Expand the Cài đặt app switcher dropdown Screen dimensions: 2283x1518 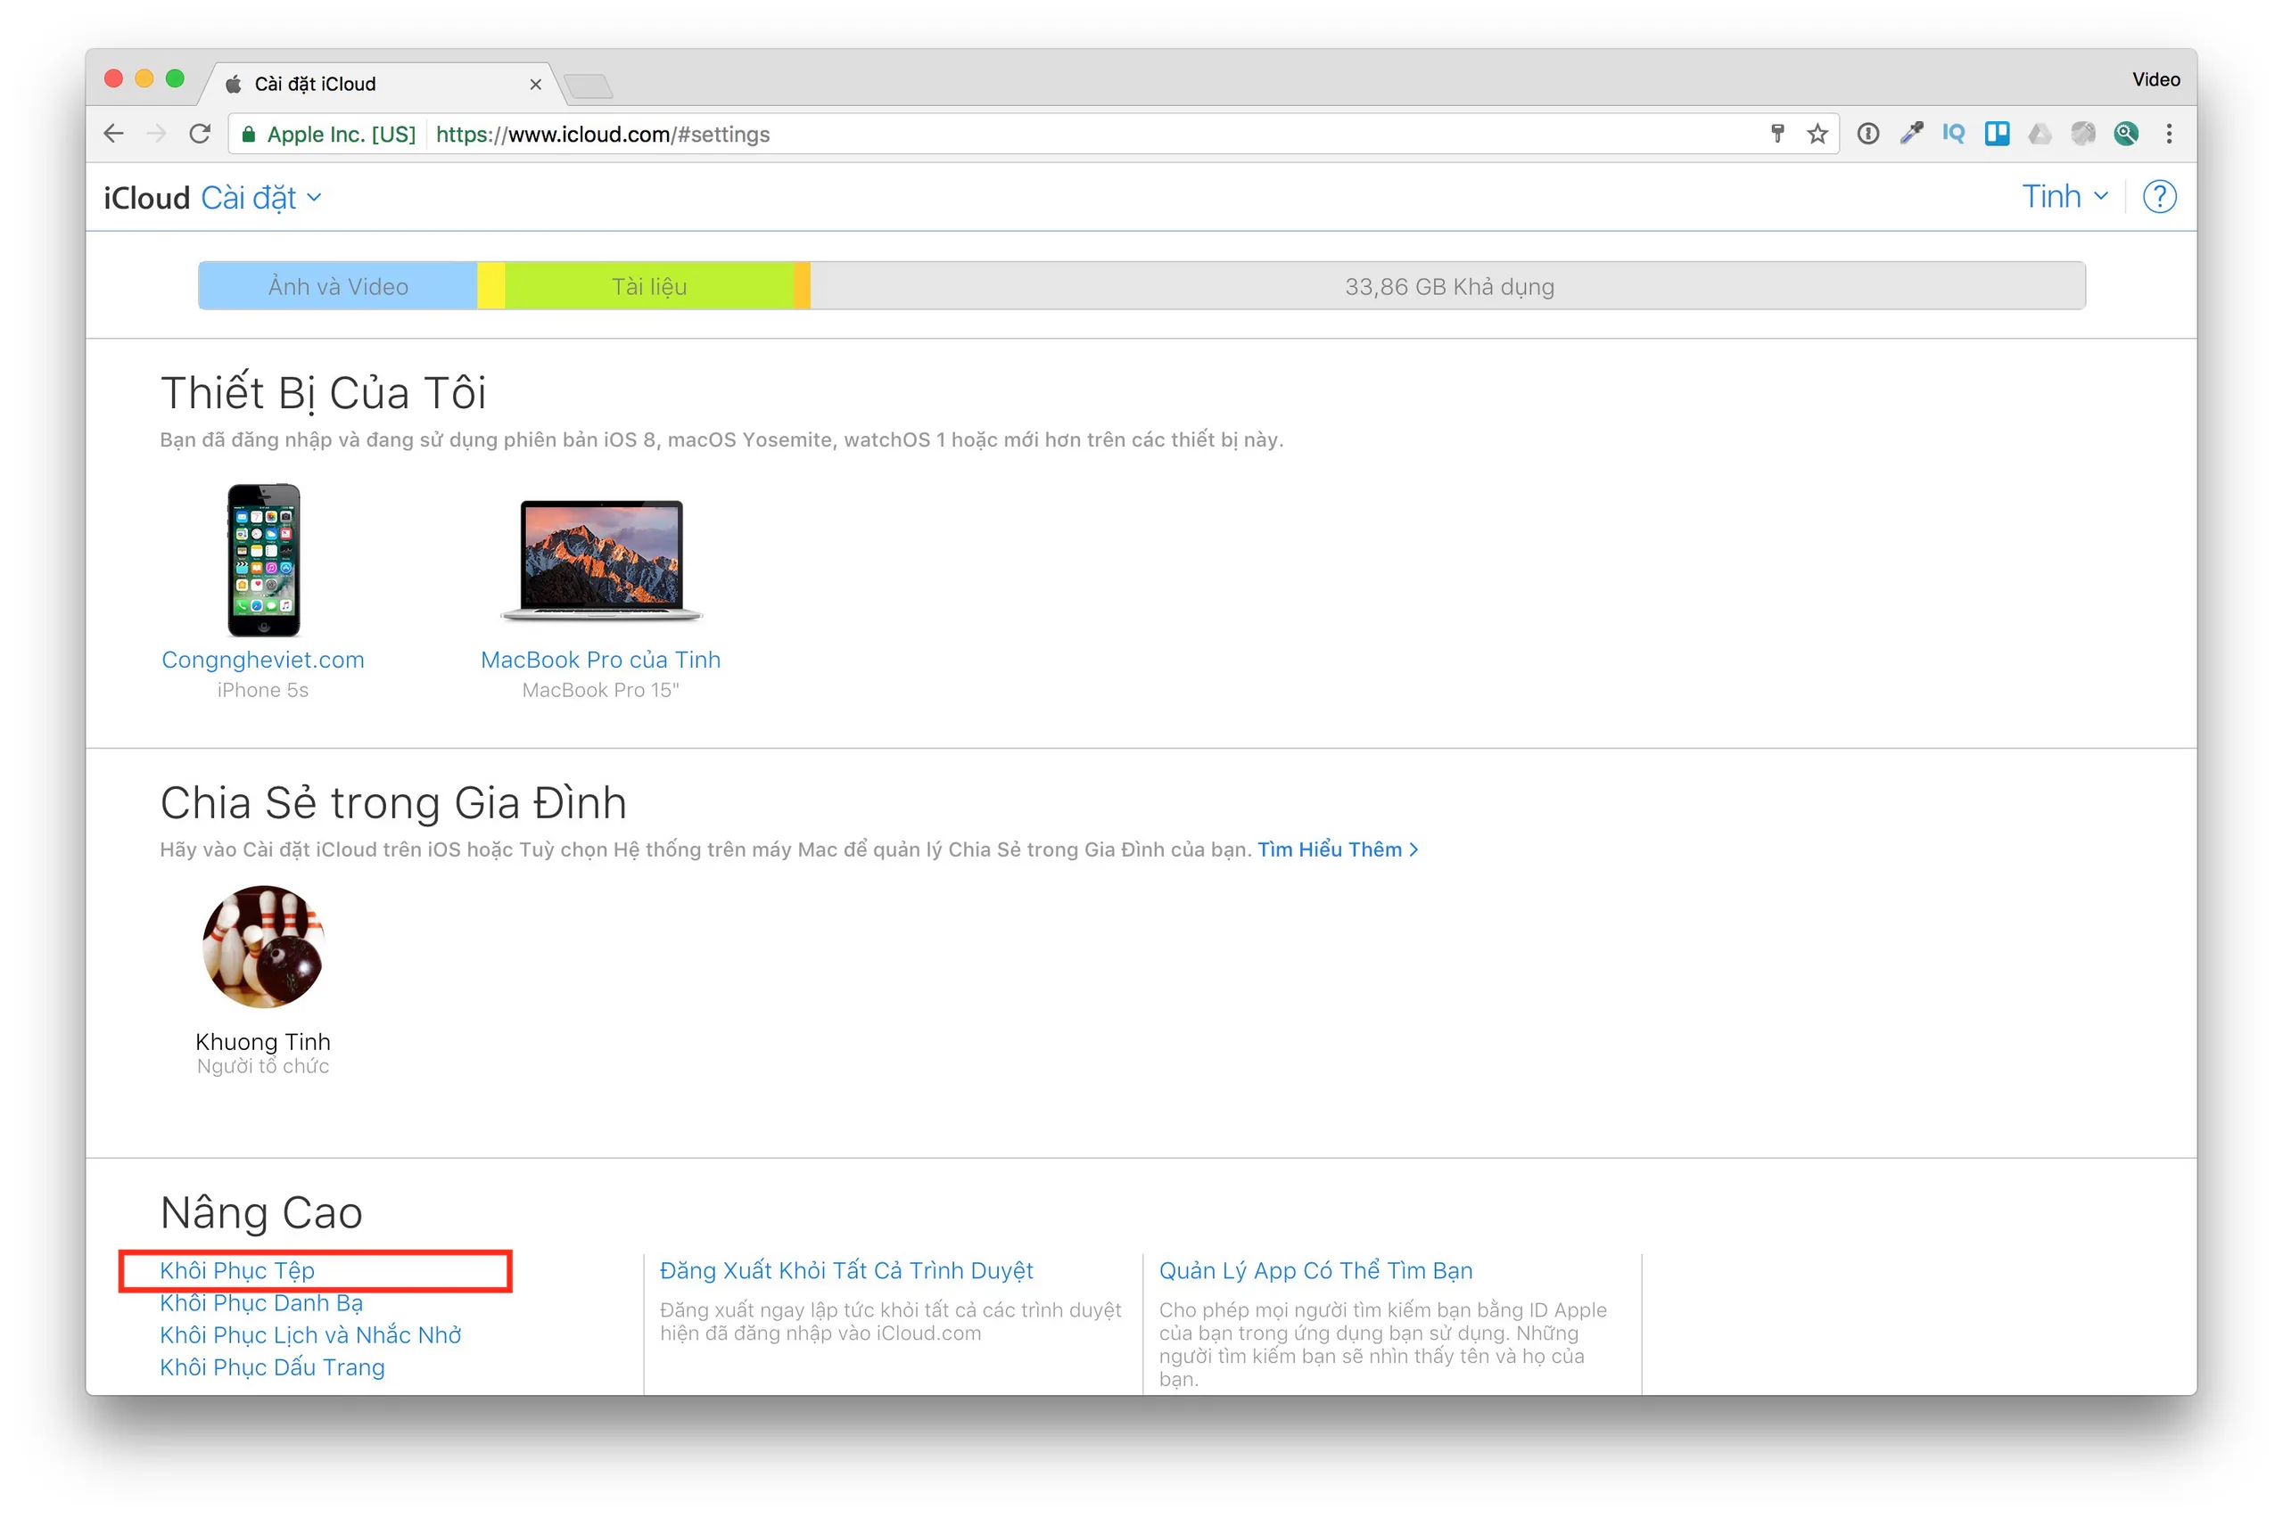260,198
